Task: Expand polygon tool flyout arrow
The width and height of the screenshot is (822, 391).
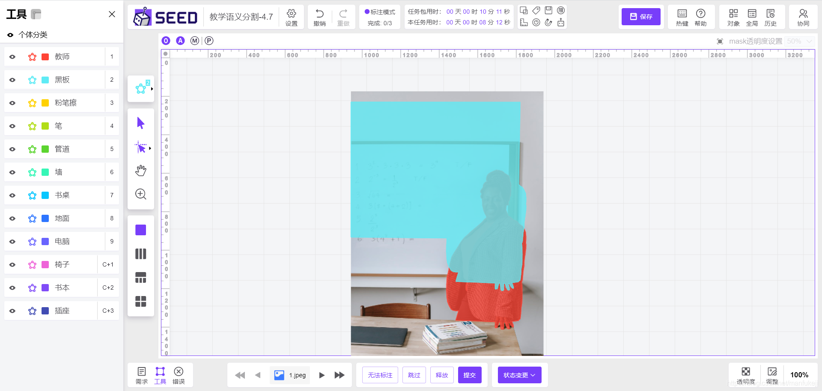Action: pyautogui.click(x=152, y=89)
